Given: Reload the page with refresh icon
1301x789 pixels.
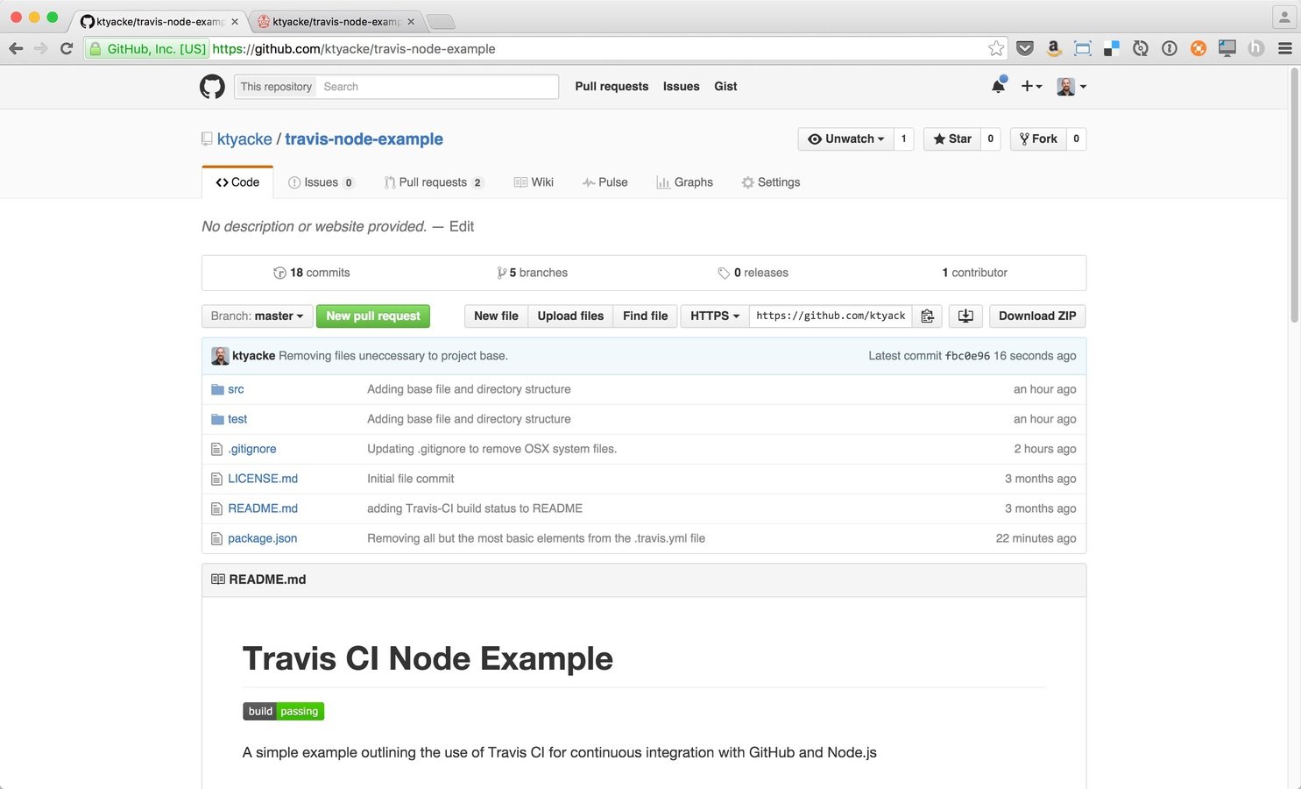Looking at the screenshot, I should tap(66, 48).
